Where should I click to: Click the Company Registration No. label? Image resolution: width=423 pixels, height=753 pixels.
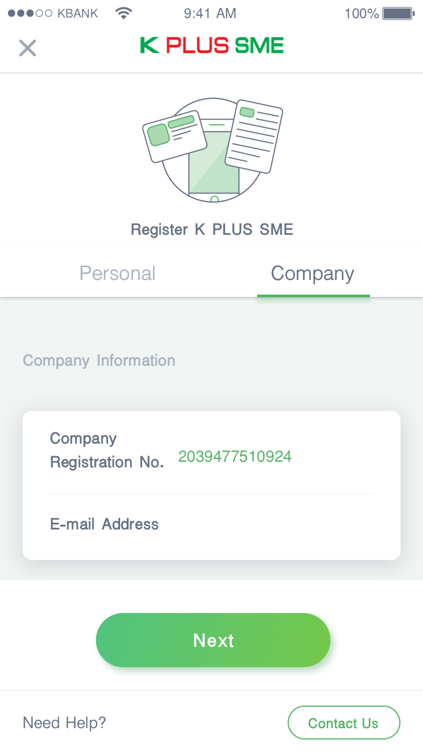[106, 450]
